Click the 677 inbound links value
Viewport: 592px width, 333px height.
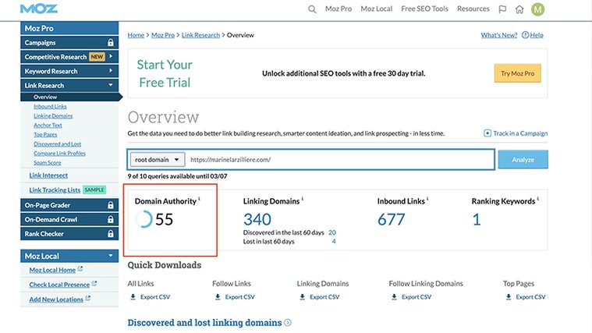click(391, 219)
